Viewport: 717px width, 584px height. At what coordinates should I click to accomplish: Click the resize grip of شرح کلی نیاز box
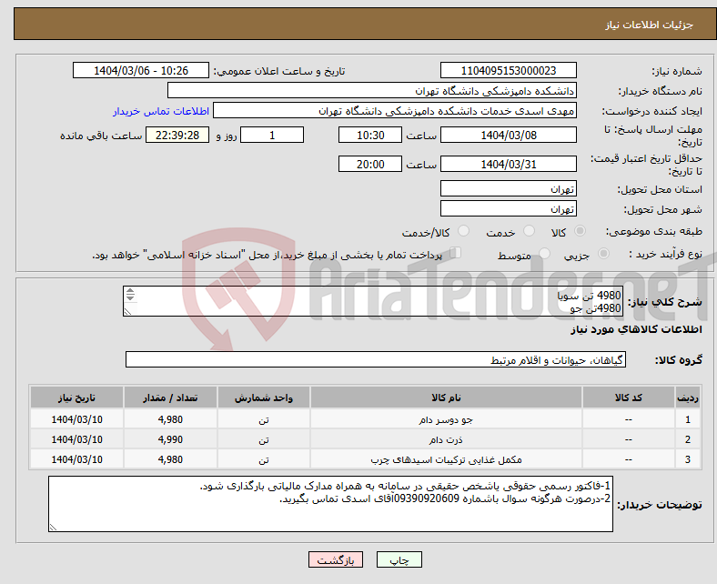point(127,311)
